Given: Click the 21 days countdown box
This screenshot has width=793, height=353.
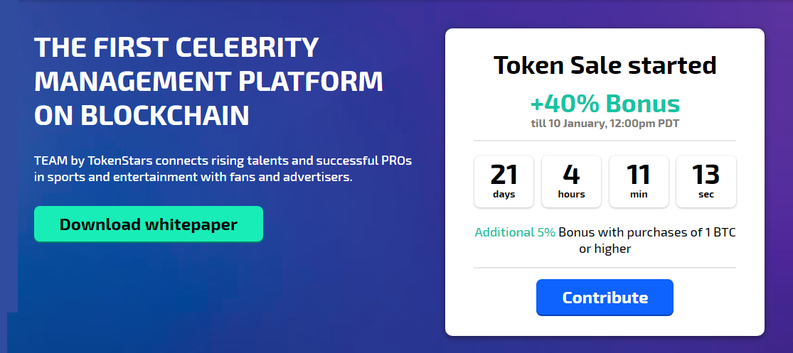Looking at the screenshot, I should 504,181.
